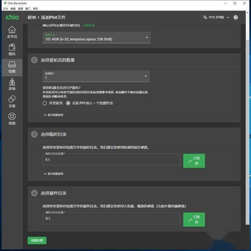251x251 pixels.
Task: Open the 钱包 wallet sidebar icon
Action: (x=12, y=50)
